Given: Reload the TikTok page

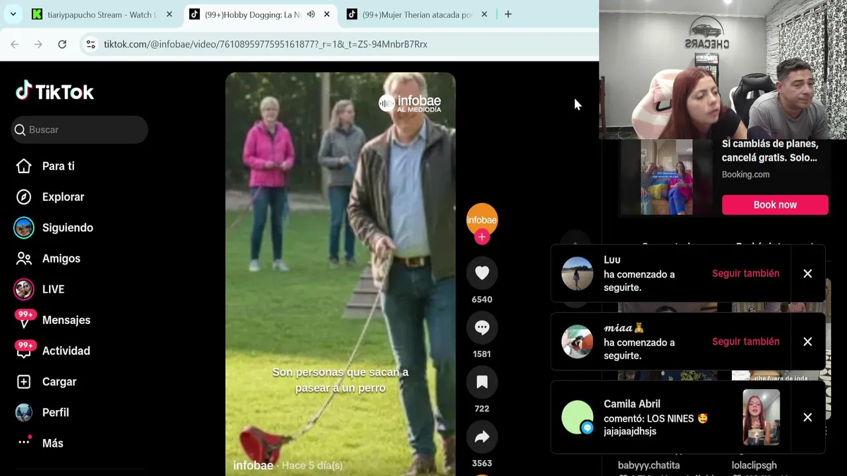Looking at the screenshot, I should 62,44.
